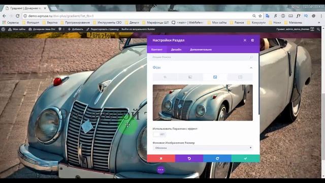The image size is (325, 183).
Task: Select the background gradient tab in Фон
Action: [190, 77]
